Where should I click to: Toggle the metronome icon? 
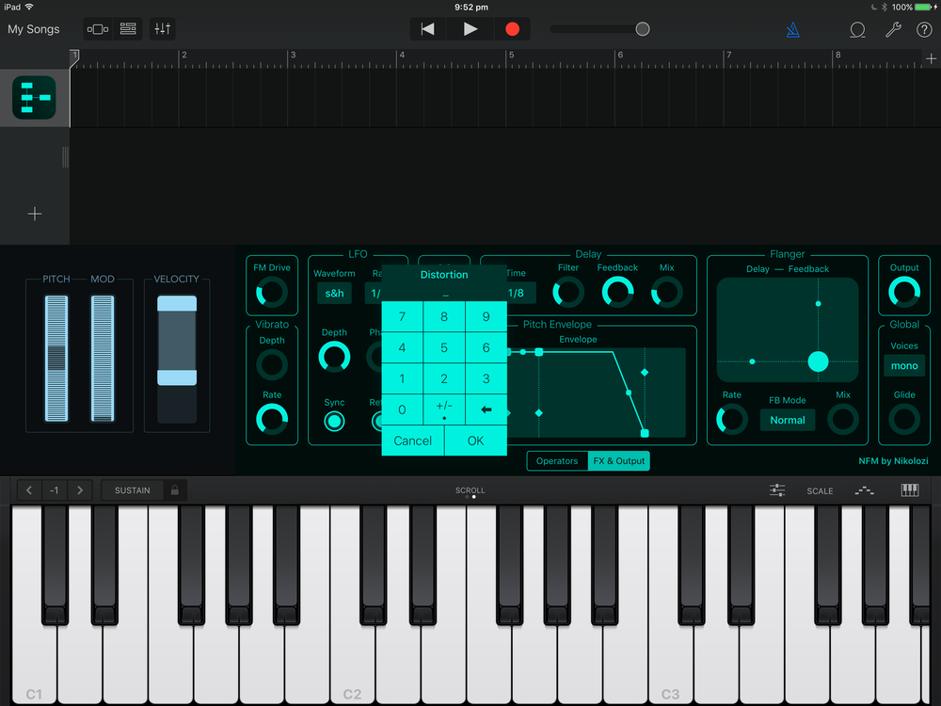click(x=792, y=30)
